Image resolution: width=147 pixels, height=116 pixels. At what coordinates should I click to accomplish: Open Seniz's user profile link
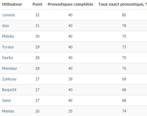pyautogui.click(x=6, y=101)
